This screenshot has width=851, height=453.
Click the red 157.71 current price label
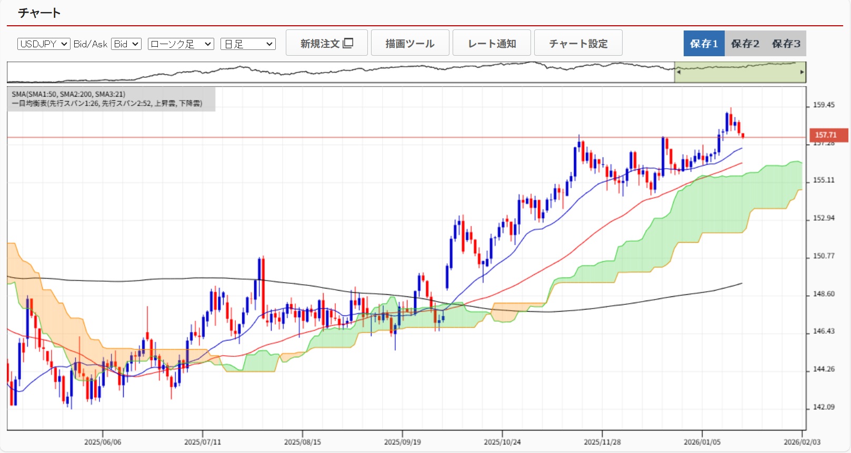point(828,135)
